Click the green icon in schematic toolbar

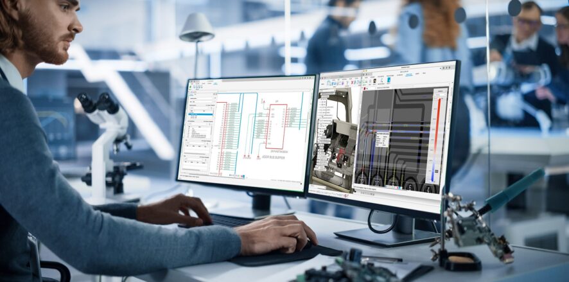[191, 86]
